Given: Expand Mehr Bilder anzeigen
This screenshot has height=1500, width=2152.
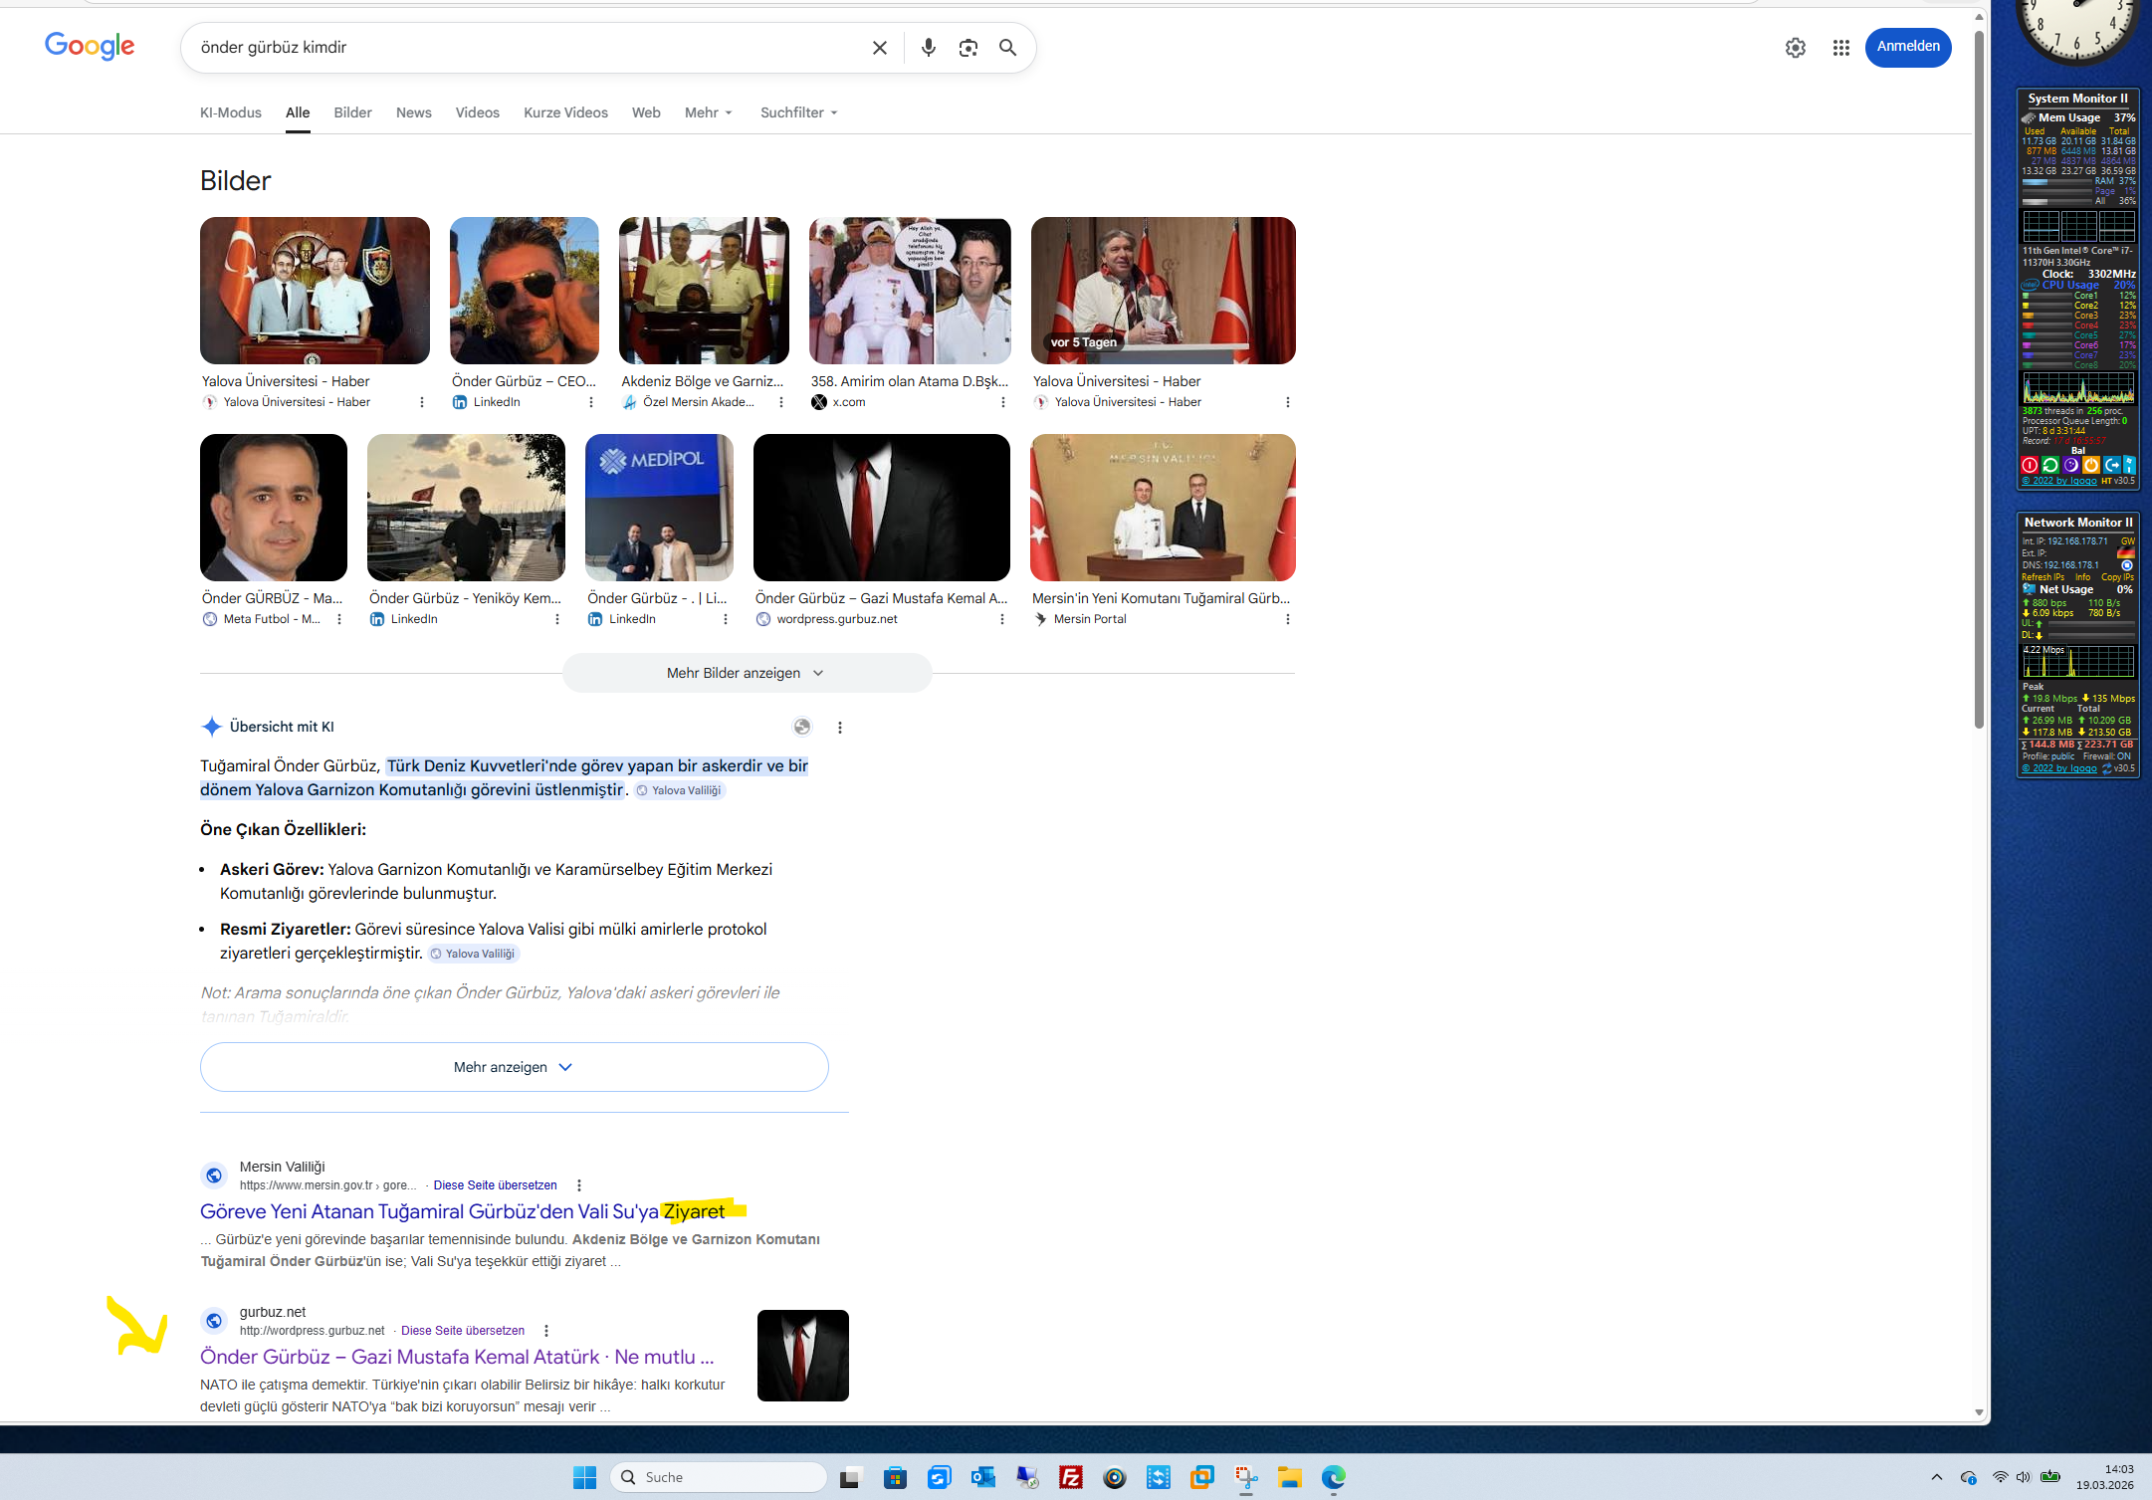Looking at the screenshot, I should (x=746, y=673).
